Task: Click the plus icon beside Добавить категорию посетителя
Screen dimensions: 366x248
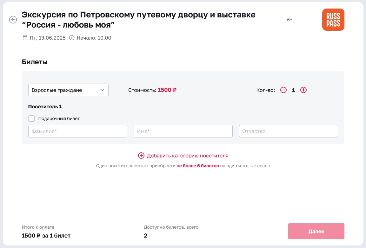Action: 141,156
